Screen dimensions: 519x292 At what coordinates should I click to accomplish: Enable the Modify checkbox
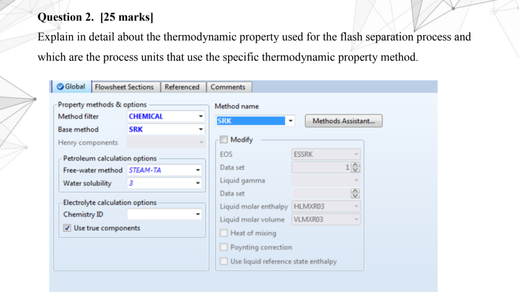(223, 139)
